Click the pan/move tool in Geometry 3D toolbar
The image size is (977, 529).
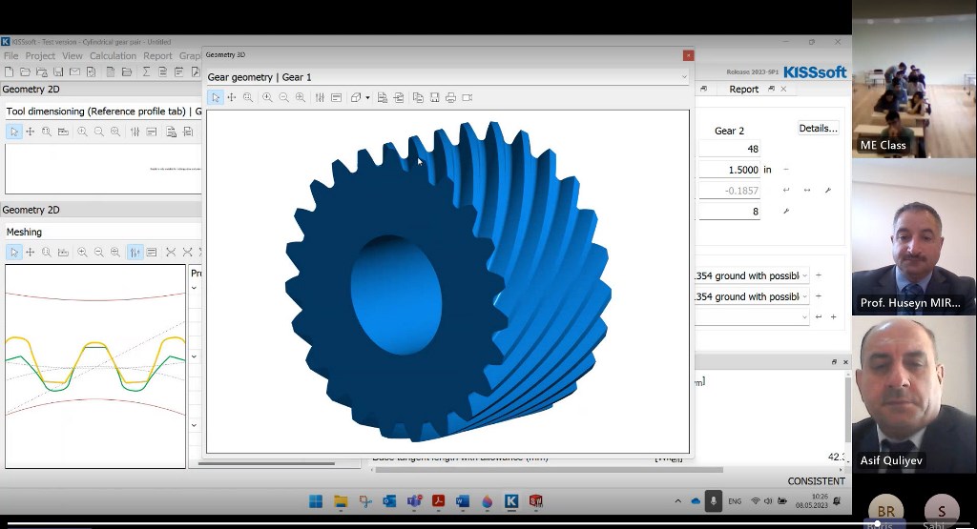(x=231, y=97)
